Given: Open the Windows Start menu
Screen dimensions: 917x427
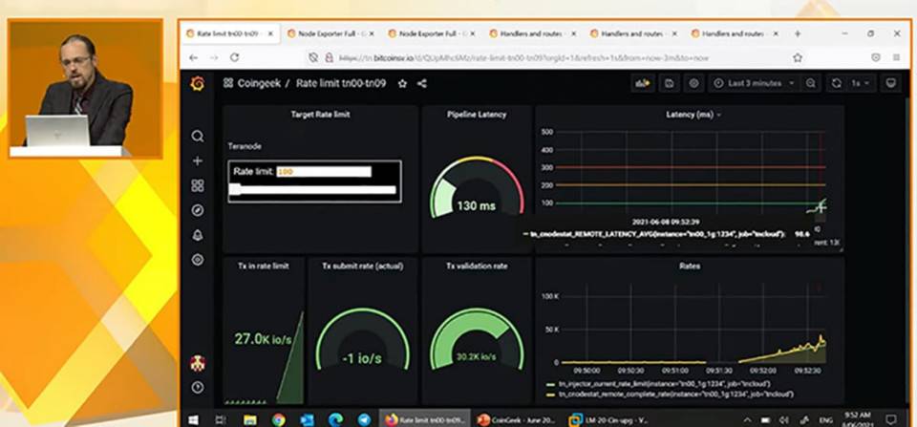Looking at the screenshot, I should pyautogui.click(x=193, y=420).
